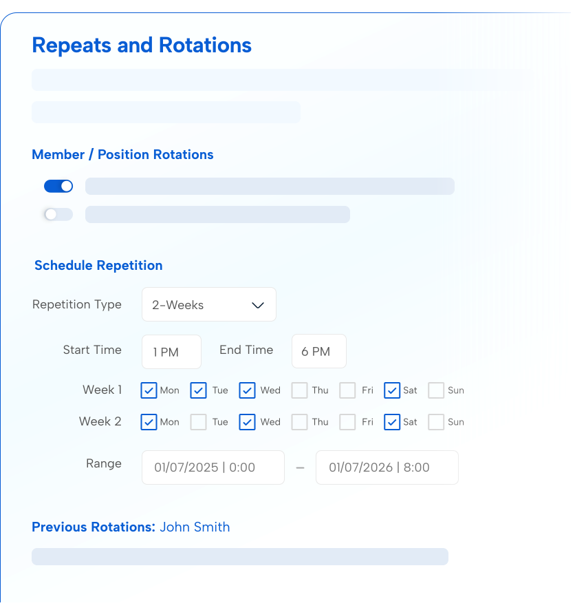Image resolution: width=586 pixels, height=610 pixels.
Task: Open the Repetition Type dropdown
Action: 208,304
